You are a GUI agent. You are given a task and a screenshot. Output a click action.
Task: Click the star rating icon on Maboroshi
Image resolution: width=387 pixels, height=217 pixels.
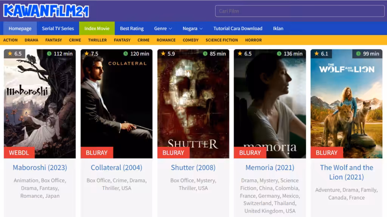(x=10, y=53)
